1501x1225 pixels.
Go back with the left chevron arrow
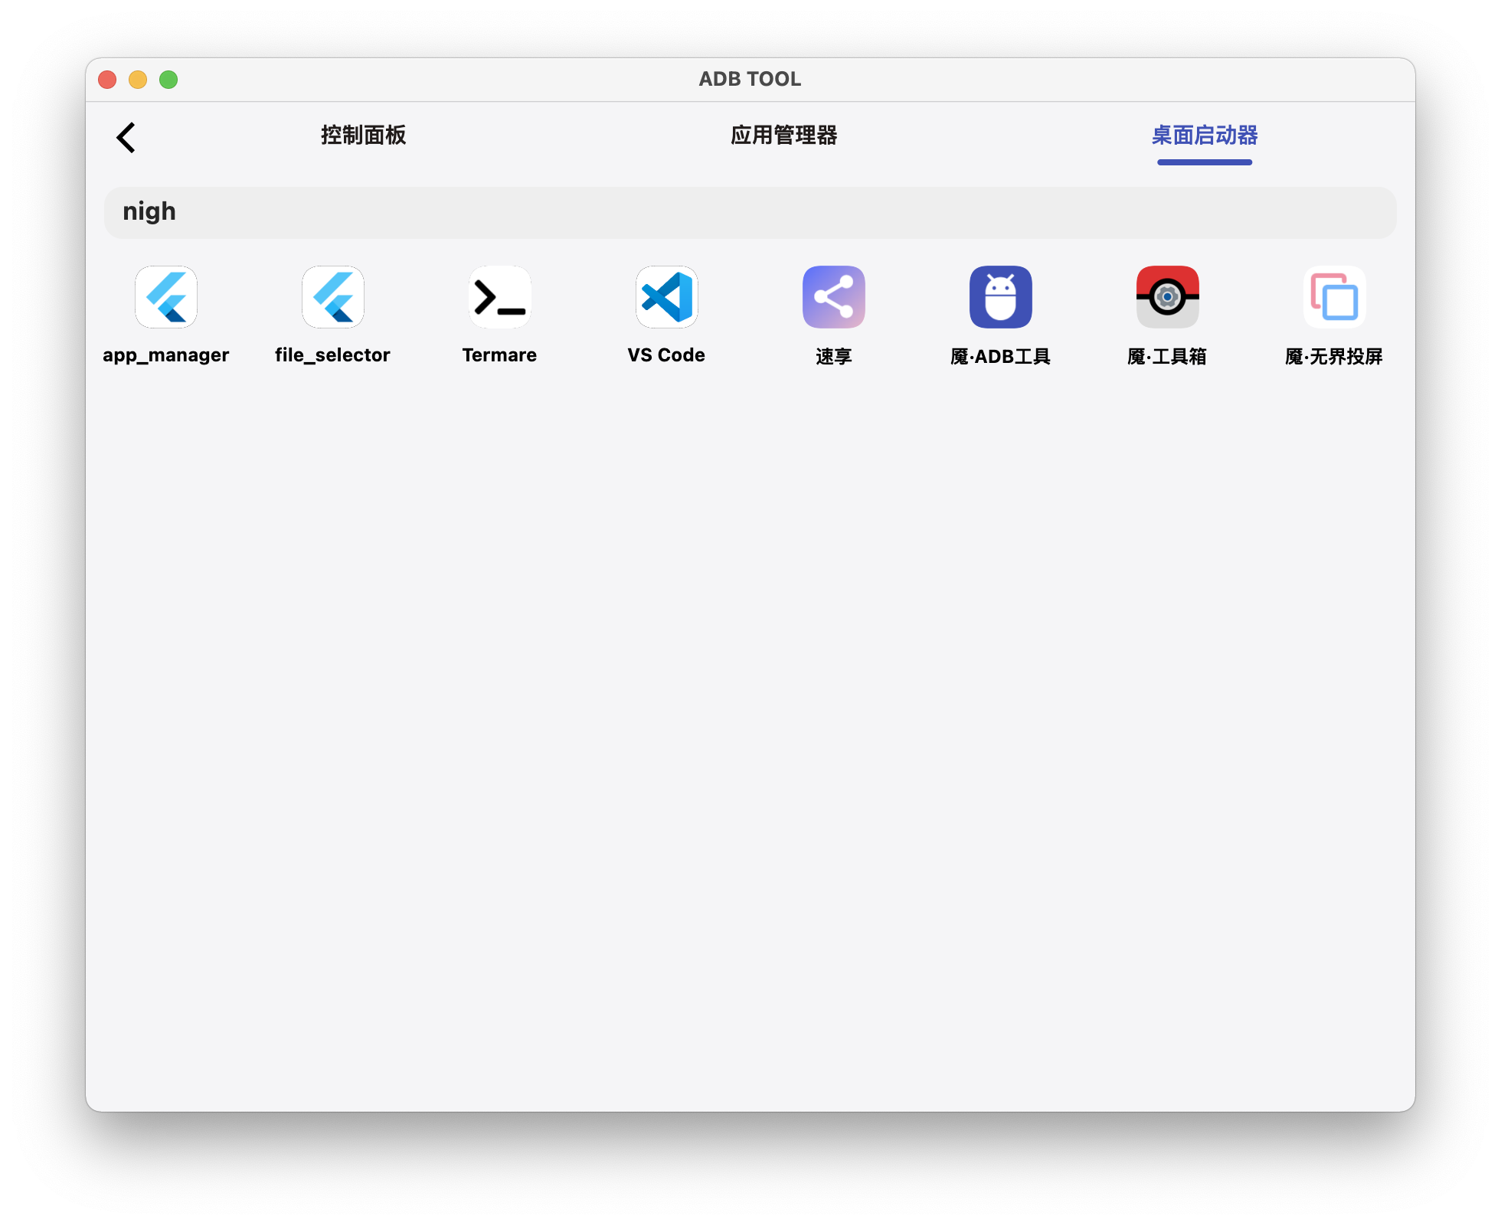[126, 138]
